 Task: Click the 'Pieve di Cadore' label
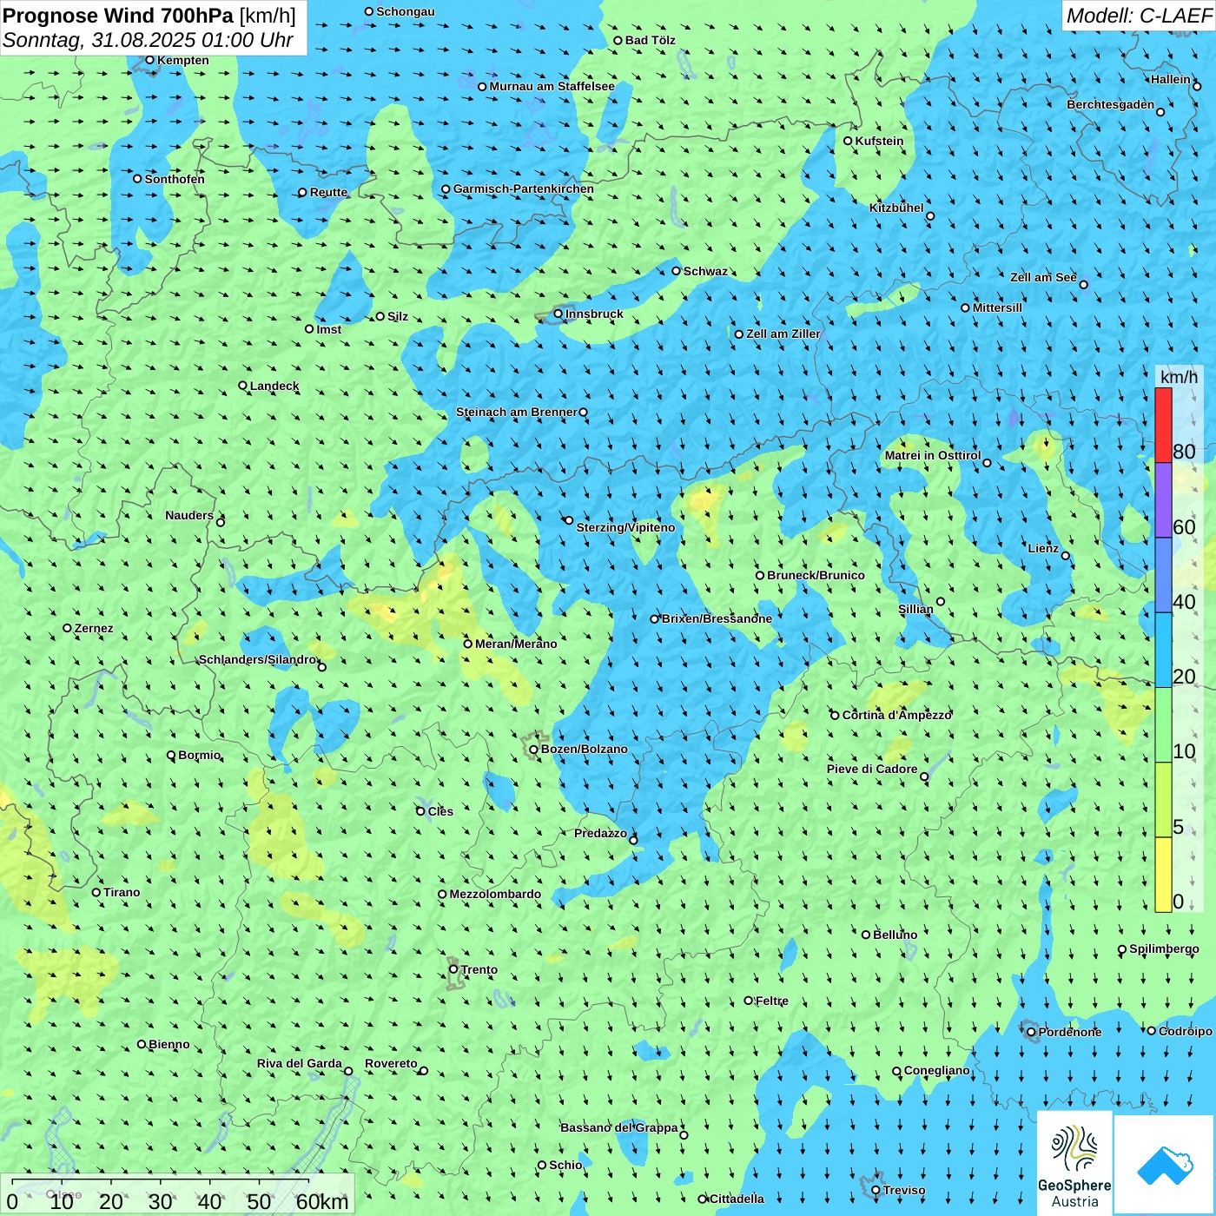(x=872, y=769)
